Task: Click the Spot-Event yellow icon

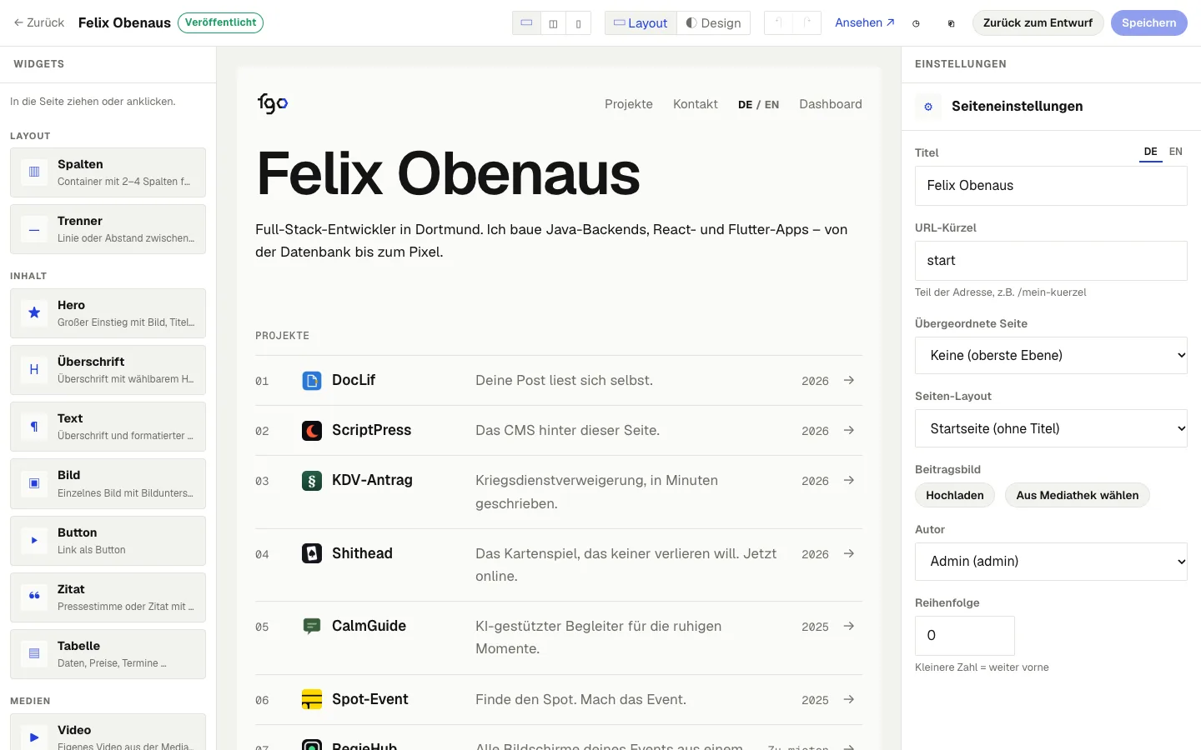Action: click(x=312, y=699)
